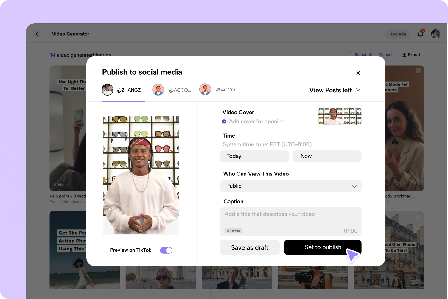Click the 0/100 character counter

pos(351,231)
